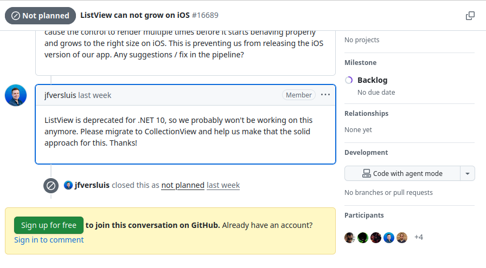486x268 pixels.
Task: Click small jfversluis avatar in closed event
Action: (68, 185)
